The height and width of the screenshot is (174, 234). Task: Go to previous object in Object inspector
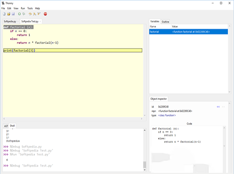(218, 106)
